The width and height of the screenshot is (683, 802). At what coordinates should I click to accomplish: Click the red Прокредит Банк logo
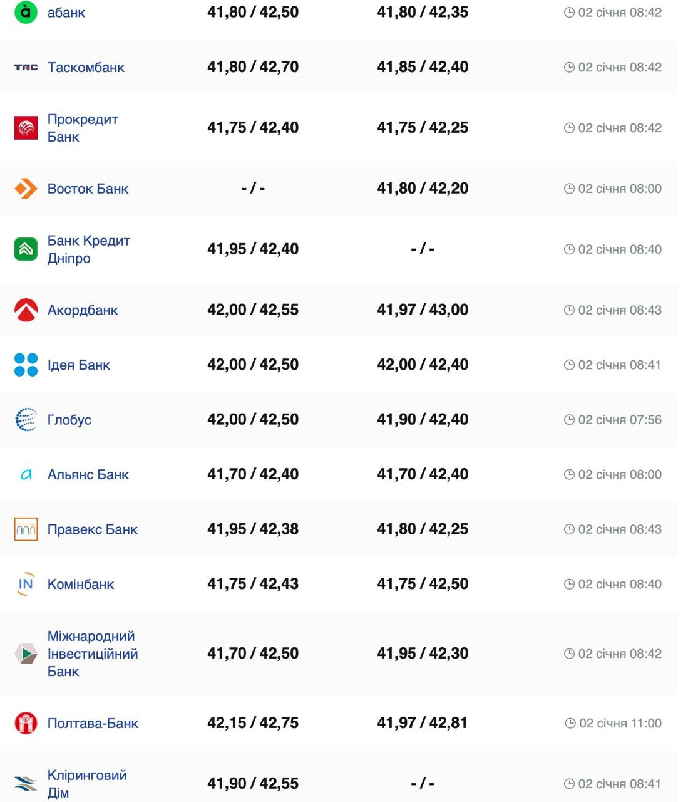26,128
